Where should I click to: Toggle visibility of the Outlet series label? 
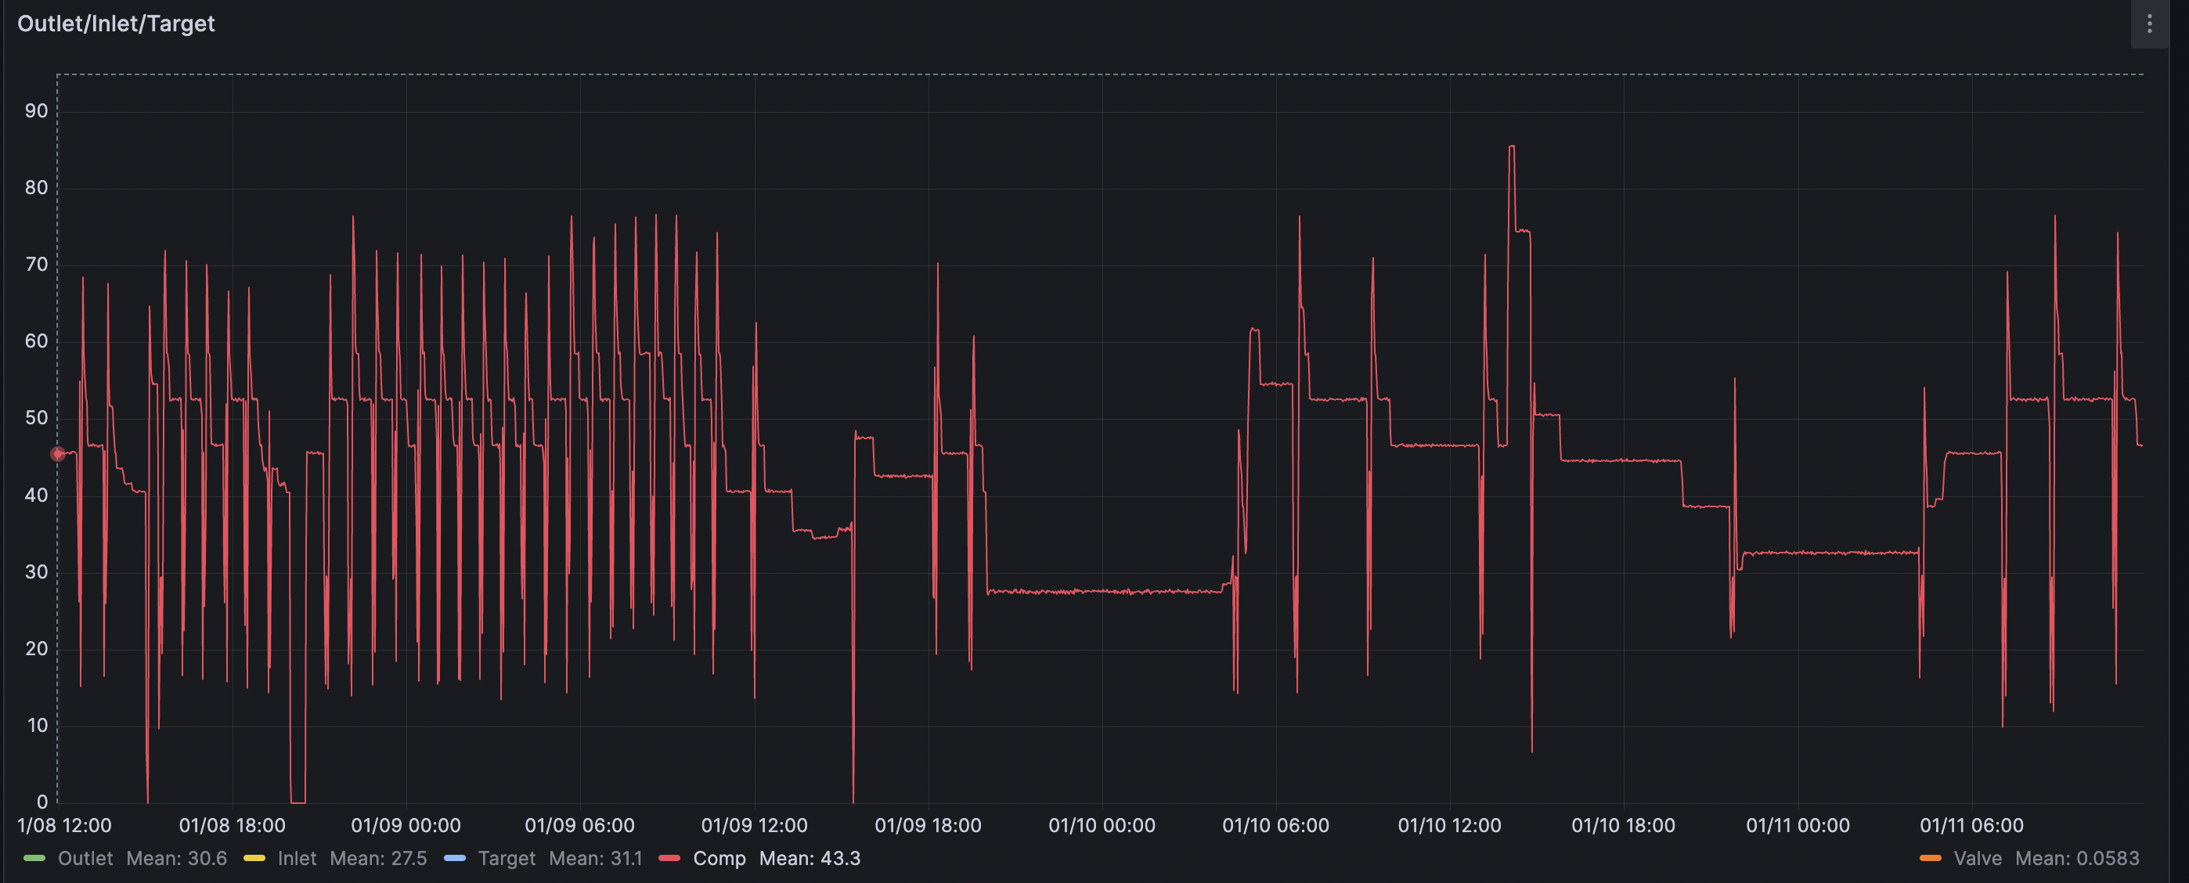click(85, 859)
